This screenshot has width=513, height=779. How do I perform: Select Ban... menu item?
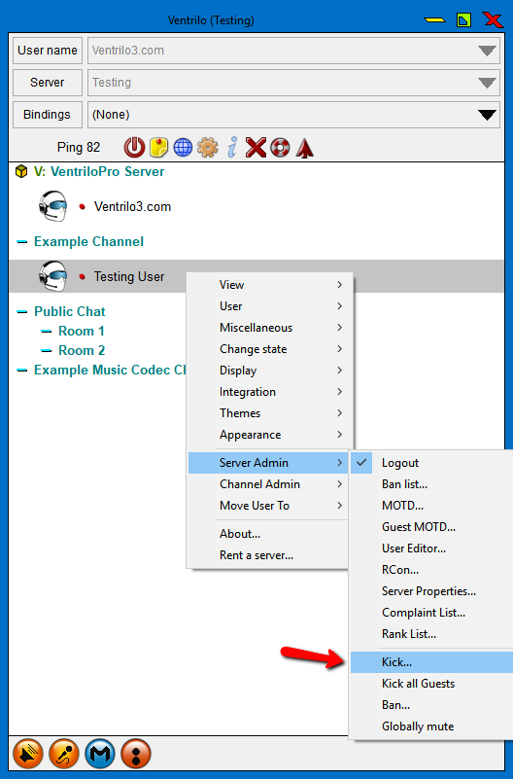[431, 704]
